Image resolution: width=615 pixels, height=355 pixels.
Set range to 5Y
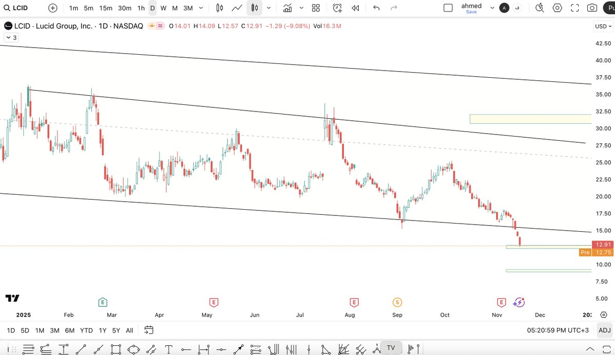point(117,330)
